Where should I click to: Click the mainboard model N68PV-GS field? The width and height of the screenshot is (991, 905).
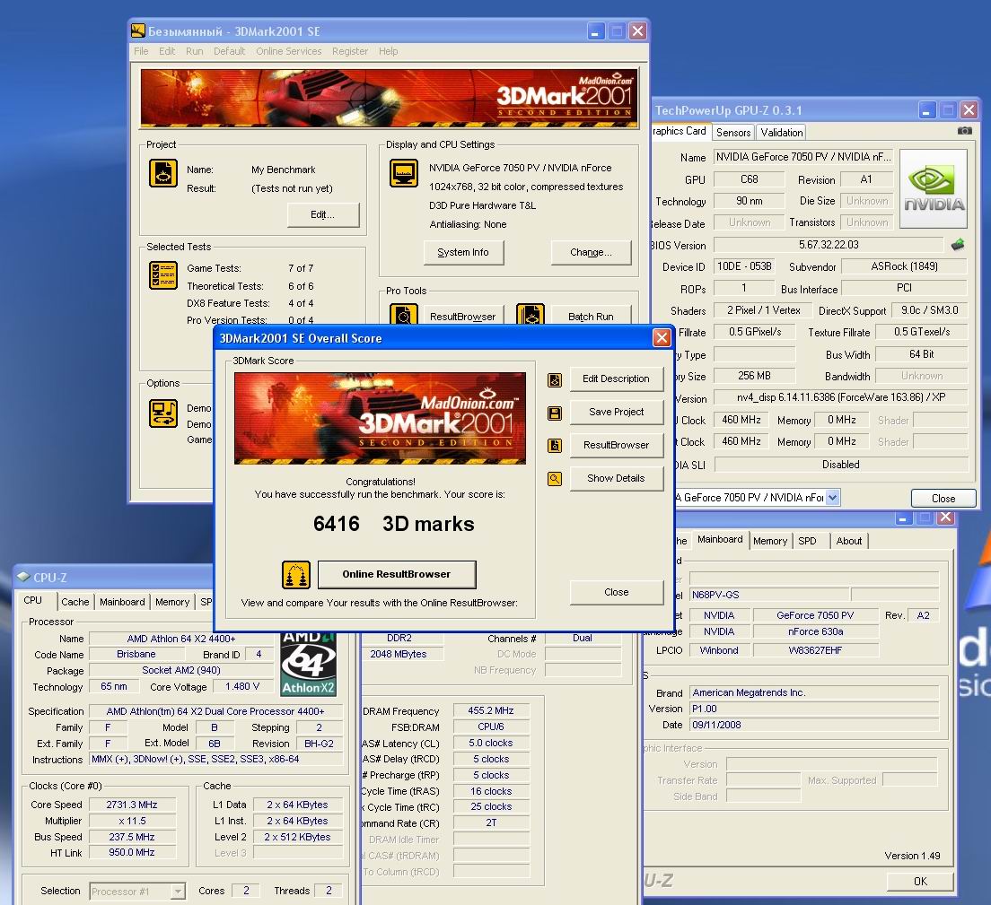point(768,595)
